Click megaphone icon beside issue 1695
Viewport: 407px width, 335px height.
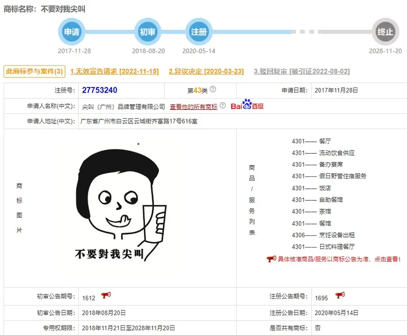[340, 295]
